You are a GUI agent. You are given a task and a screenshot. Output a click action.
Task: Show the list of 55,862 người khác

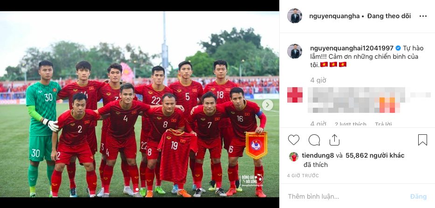[x=375, y=155]
